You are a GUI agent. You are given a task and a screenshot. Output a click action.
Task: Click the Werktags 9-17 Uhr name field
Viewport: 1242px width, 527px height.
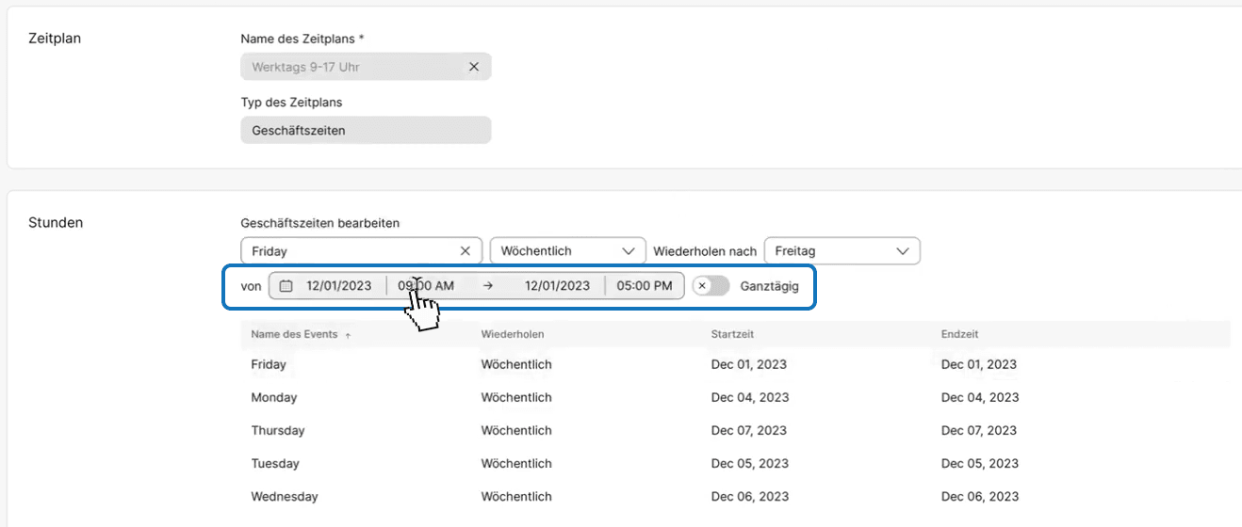(x=366, y=67)
